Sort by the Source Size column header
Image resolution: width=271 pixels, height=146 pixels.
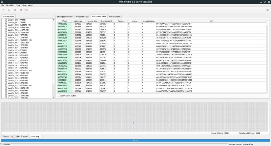(x=92, y=21)
